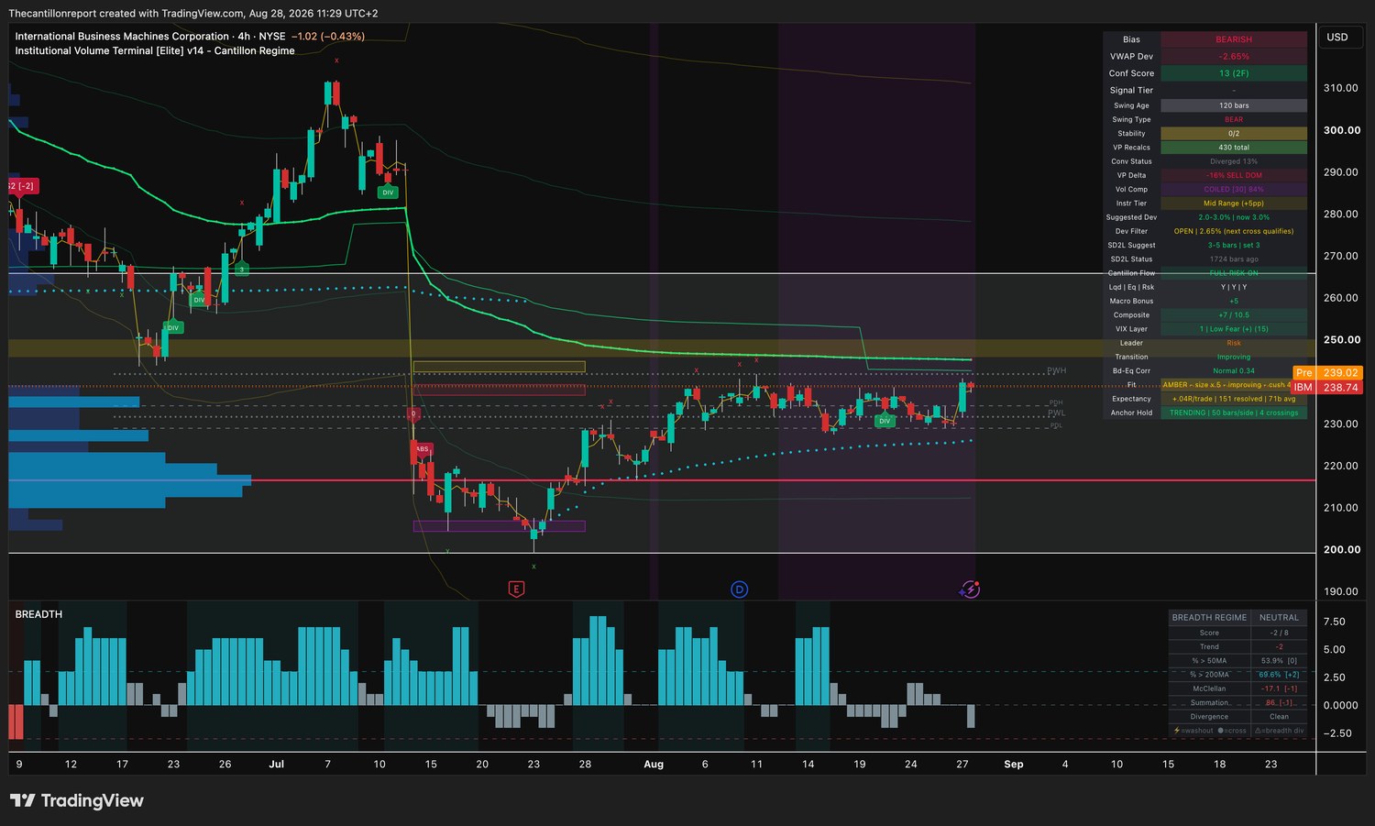Click the Sep label on time axis
The height and width of the screenshot is (826, 1375).
pyautogui.click(x=1013, y=764)
